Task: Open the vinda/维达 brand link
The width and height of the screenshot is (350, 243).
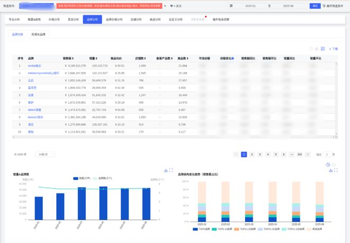Action: 34,66
